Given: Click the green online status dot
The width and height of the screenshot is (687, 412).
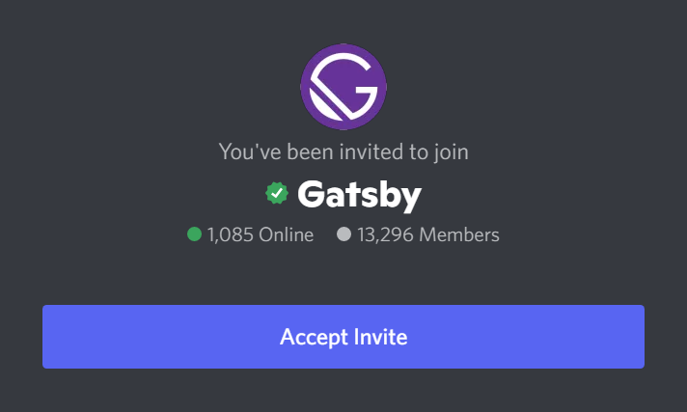Looking at the screenshot, I should [195, 234].
